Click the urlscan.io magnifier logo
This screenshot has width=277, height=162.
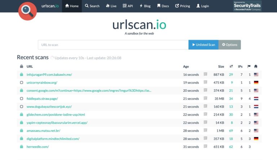(x=27, y=11)
